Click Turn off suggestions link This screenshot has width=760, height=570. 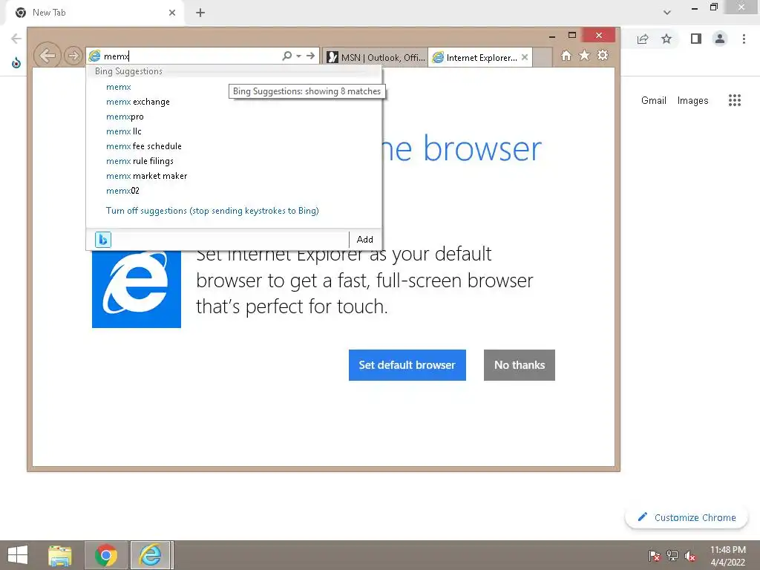pyautogui.click(x=212, y=211)
